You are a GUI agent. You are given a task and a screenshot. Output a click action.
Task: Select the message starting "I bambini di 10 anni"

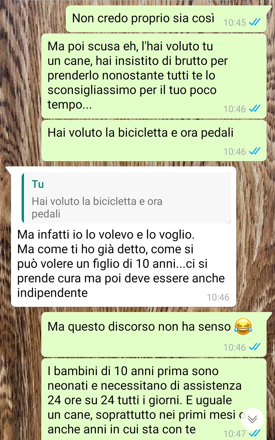(x=154, y=399)
